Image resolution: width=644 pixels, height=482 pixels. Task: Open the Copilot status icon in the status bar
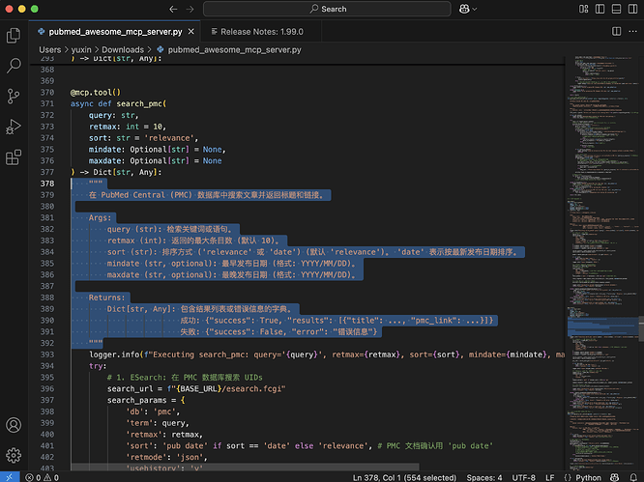pos(614,477)
